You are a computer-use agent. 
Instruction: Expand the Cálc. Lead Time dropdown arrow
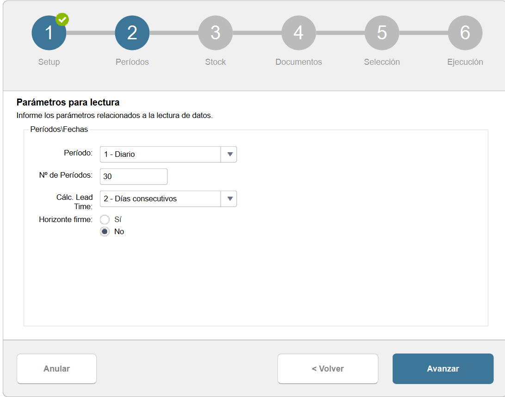[x=229, y=199]
